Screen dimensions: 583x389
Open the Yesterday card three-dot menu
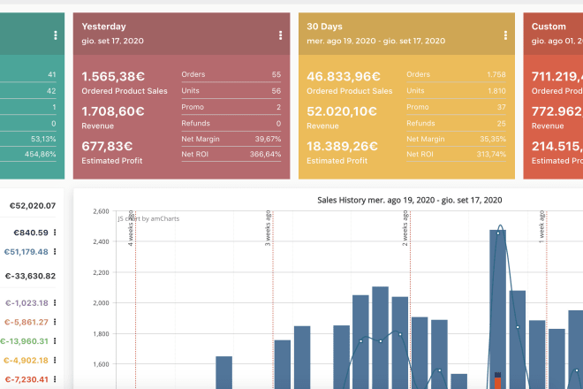(x=280, y=35)
